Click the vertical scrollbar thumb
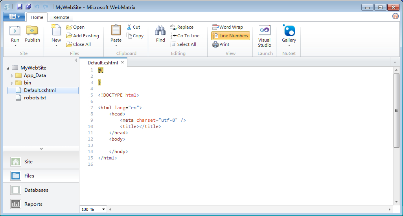 coord(396,110)
